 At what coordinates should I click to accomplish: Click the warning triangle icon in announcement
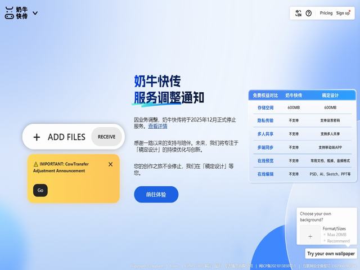[x=36, y=164]
